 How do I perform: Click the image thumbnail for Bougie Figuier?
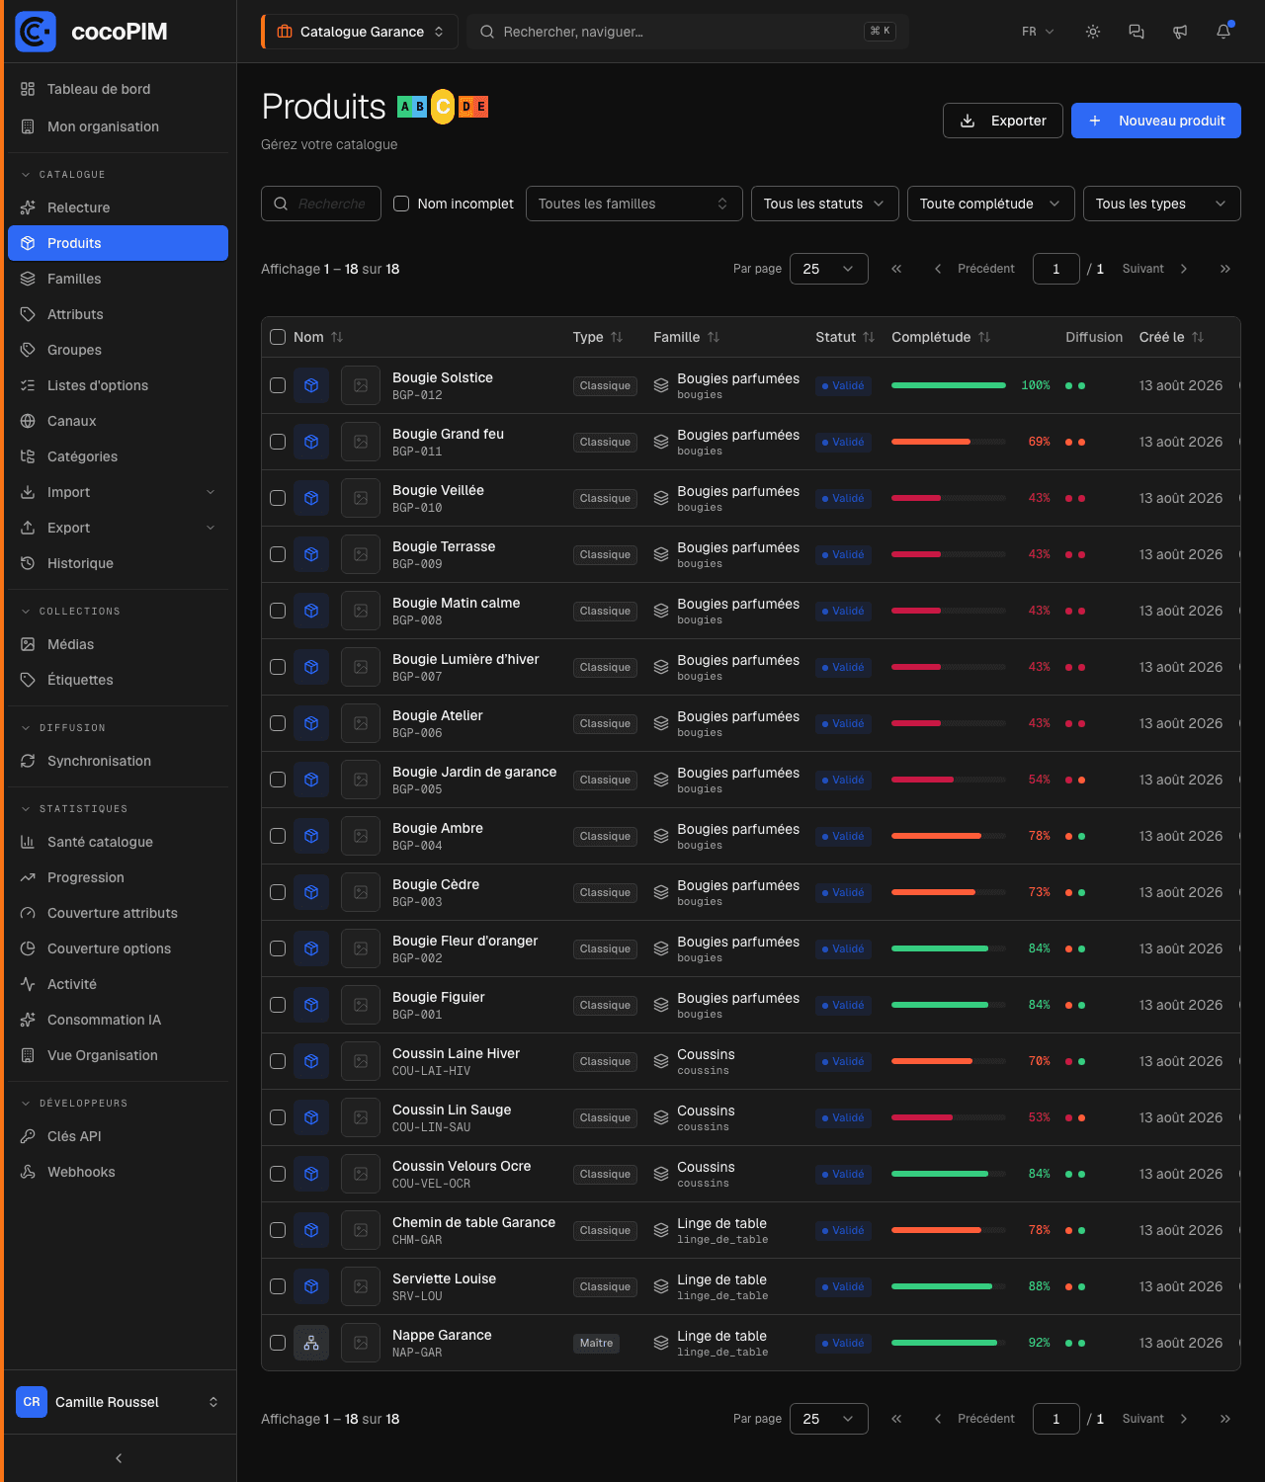pos(361,1005)
